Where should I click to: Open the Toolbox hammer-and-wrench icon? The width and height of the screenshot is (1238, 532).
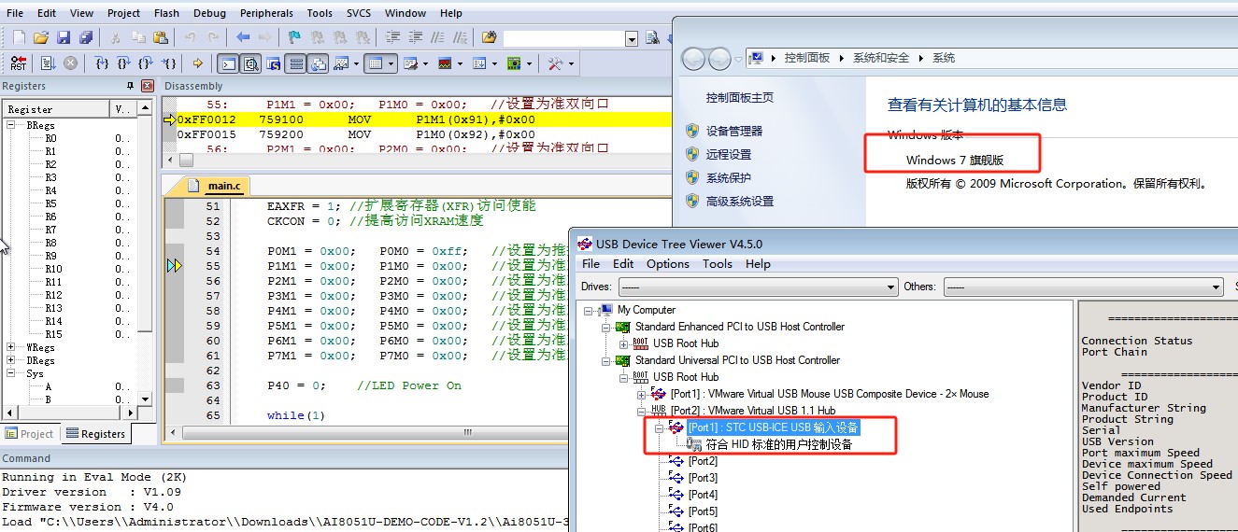pos(556,63)
